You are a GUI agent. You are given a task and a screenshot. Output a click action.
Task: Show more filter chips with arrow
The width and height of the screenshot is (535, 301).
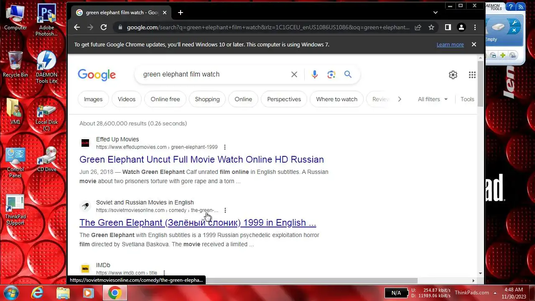[400, 99]
